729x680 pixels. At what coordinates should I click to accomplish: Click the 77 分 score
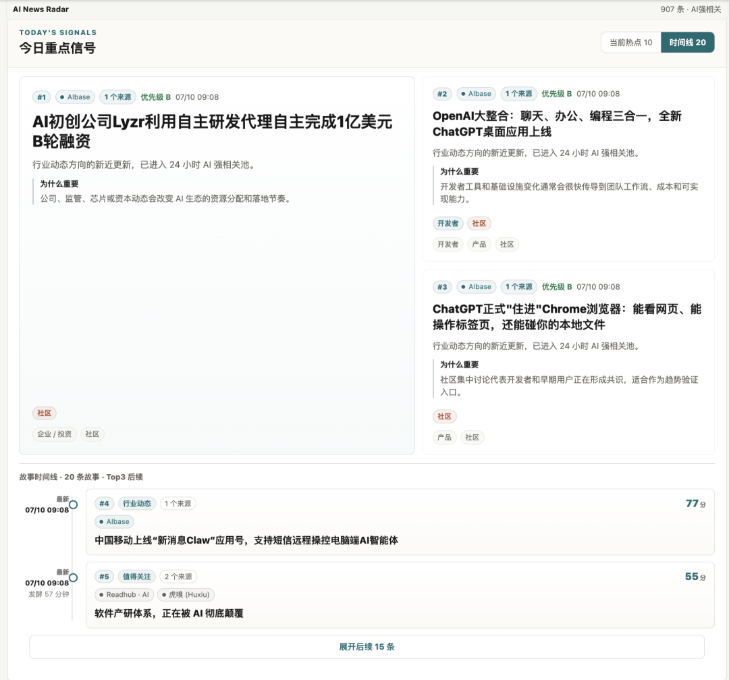tap(696, 504)
